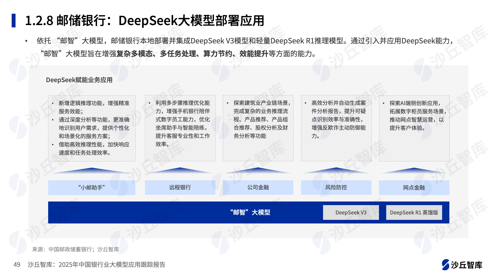Select the 网点金融 box

pos(414,188)
